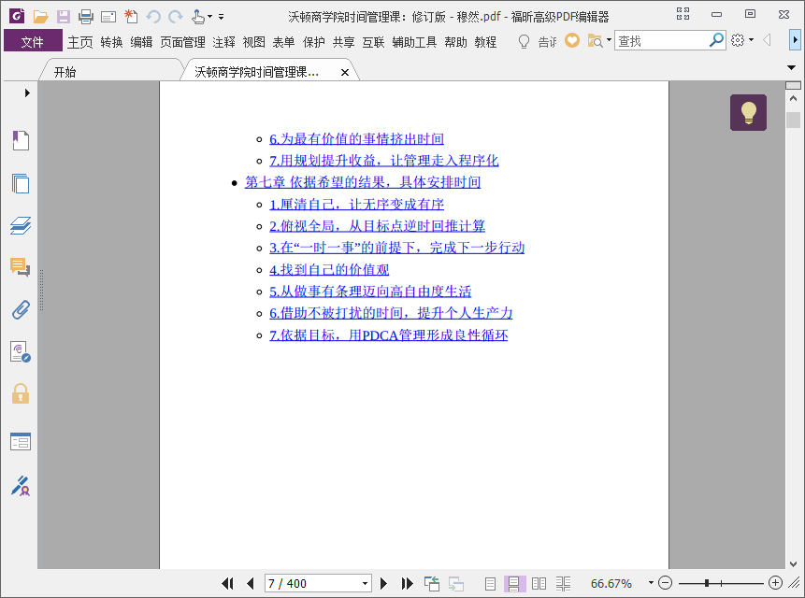Click the Undo arrow icon
This screenshot has width=805, height=598.
click(153, 17)
